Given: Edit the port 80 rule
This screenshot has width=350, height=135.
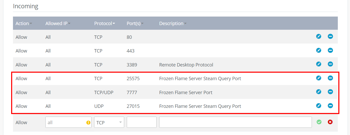Looking at the screenshot, I should pyautogui.click(x=319, y=36).
